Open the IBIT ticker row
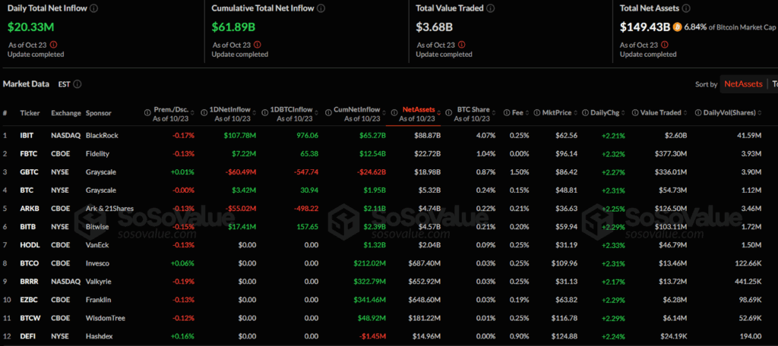 click(28, 135)
